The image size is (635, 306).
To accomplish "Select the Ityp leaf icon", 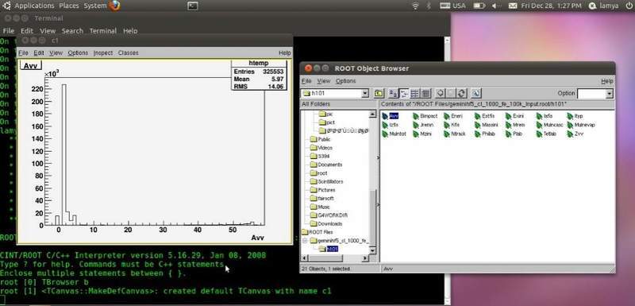I will click(x=570, y=116).
